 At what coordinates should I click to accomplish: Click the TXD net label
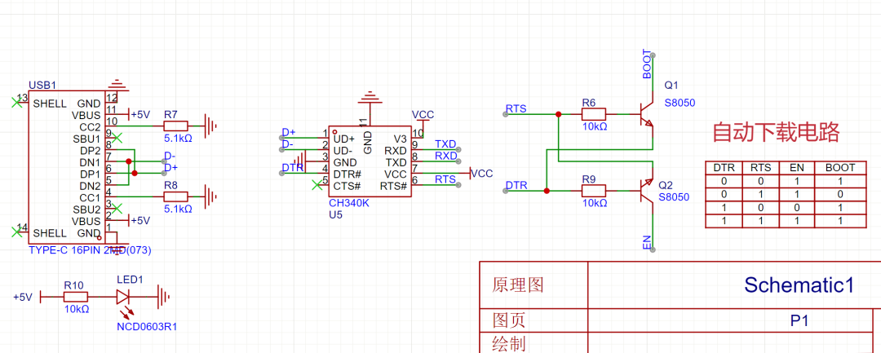[x=445, y=143]
